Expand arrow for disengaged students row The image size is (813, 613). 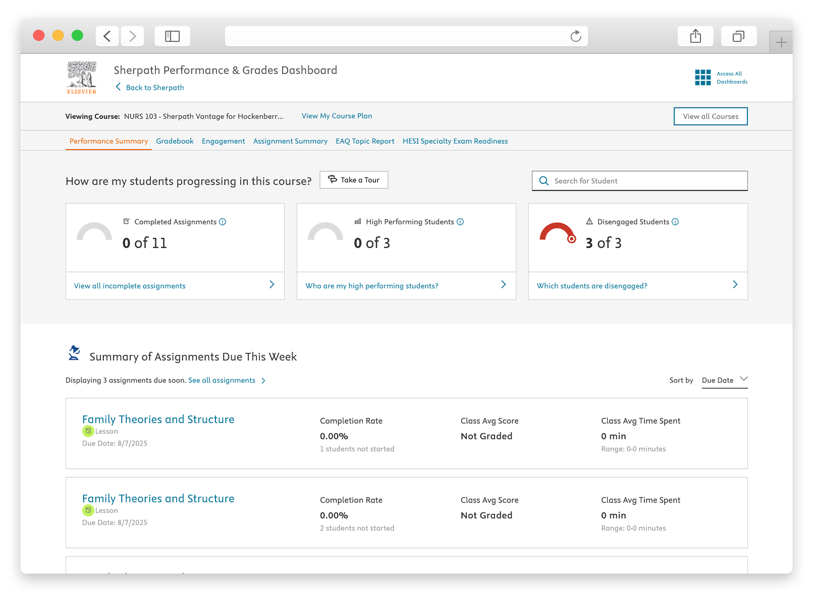735,285
